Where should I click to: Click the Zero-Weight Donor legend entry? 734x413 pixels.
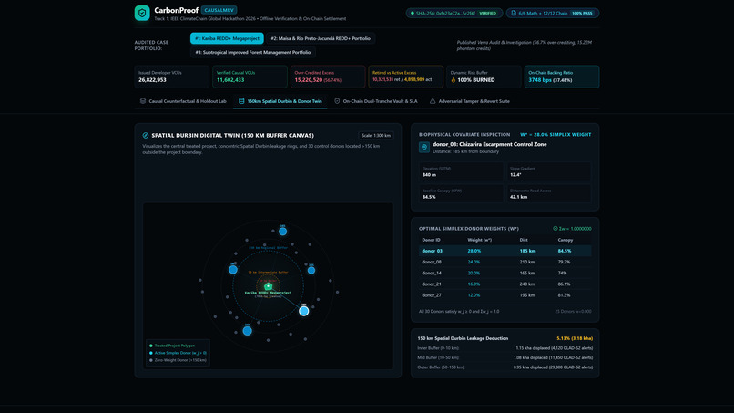tap(178, 360)
